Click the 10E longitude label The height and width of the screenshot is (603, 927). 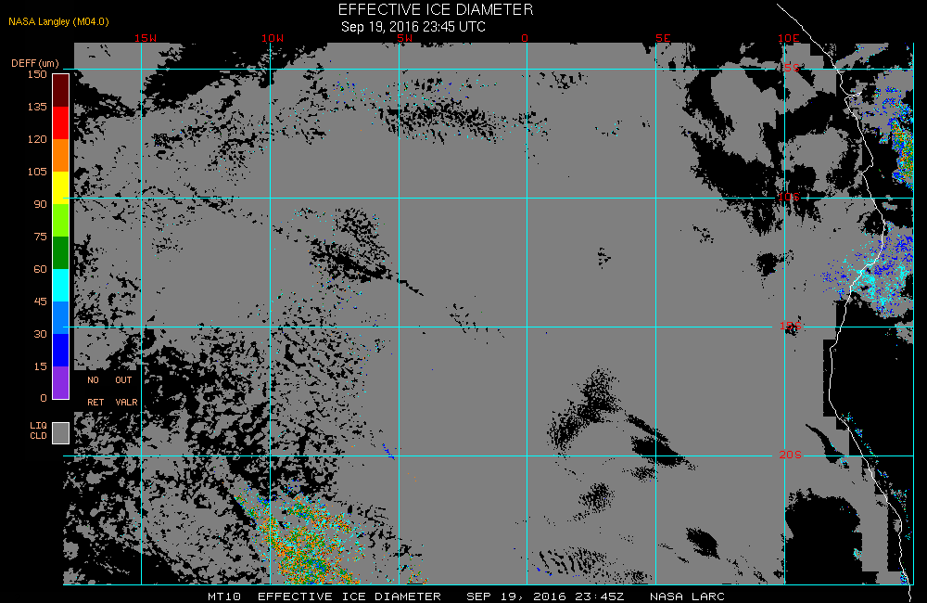point(789,38)
